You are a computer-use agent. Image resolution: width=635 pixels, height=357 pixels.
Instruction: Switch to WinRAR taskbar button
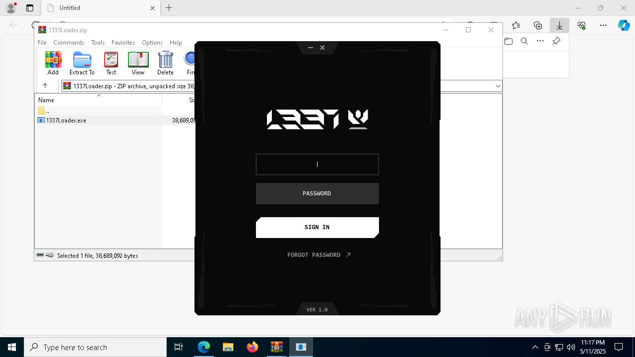[277, 347]
